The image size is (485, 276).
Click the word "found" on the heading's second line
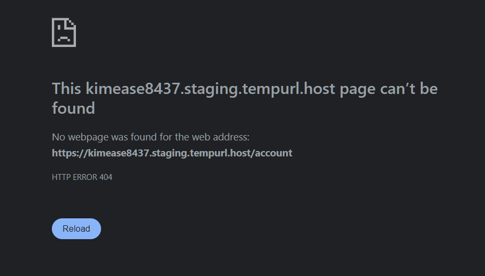(73, 108)
